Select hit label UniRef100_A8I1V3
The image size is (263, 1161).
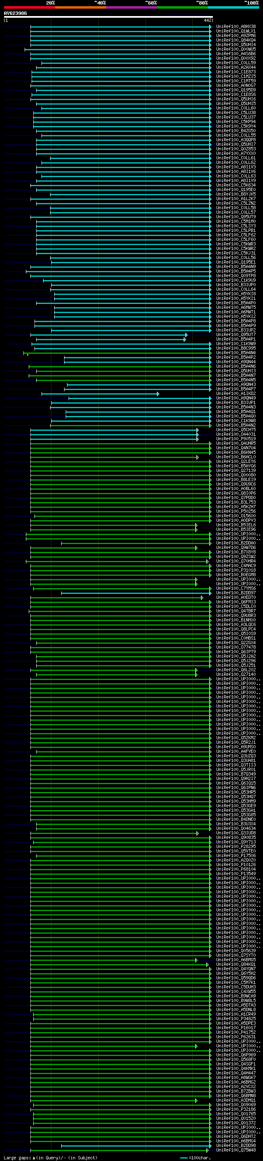[x=236, y=167]
